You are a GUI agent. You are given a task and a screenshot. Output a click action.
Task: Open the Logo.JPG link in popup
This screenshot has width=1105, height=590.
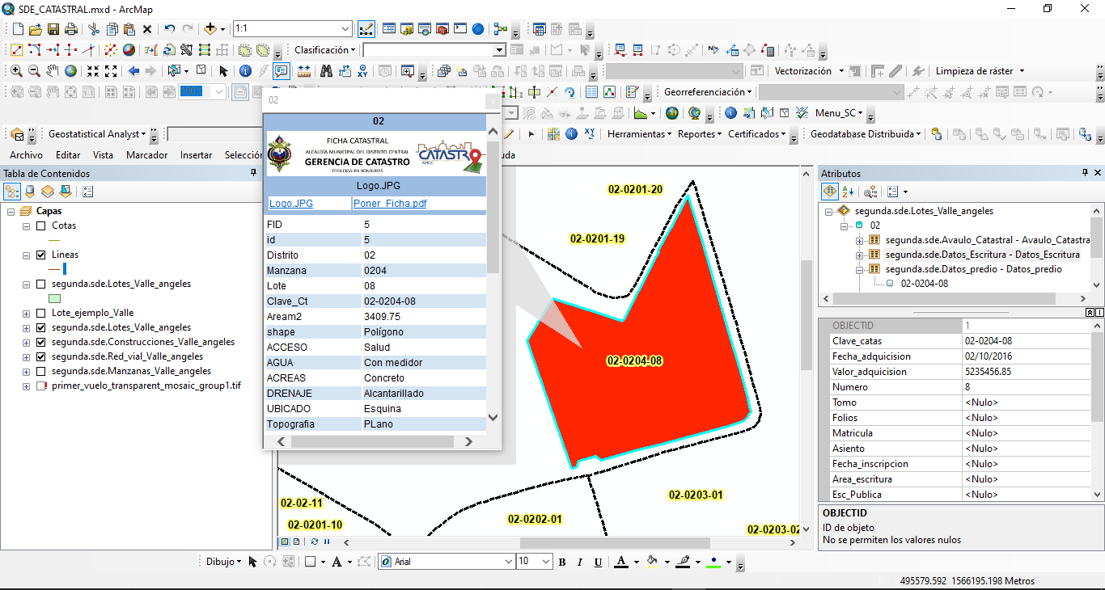[x=291, y=204]
